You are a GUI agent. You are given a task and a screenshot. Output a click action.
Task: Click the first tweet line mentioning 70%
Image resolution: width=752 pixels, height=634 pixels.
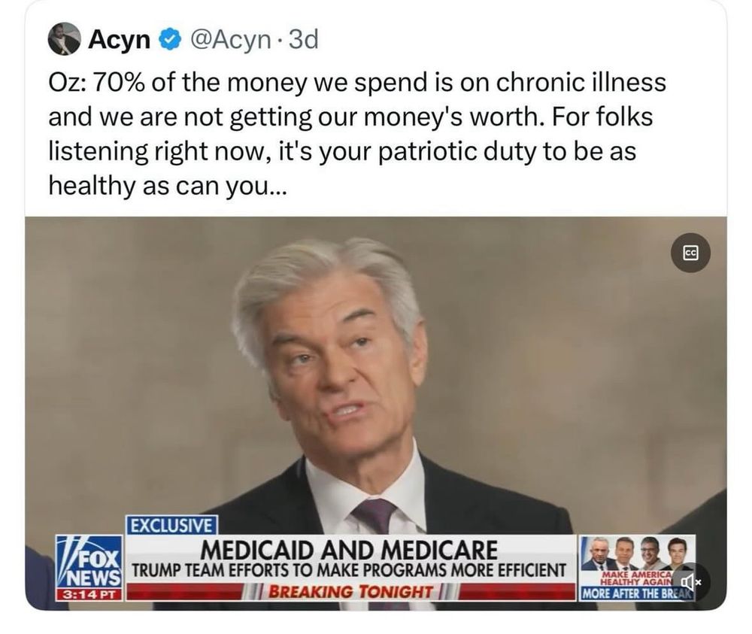click(356, 83)
